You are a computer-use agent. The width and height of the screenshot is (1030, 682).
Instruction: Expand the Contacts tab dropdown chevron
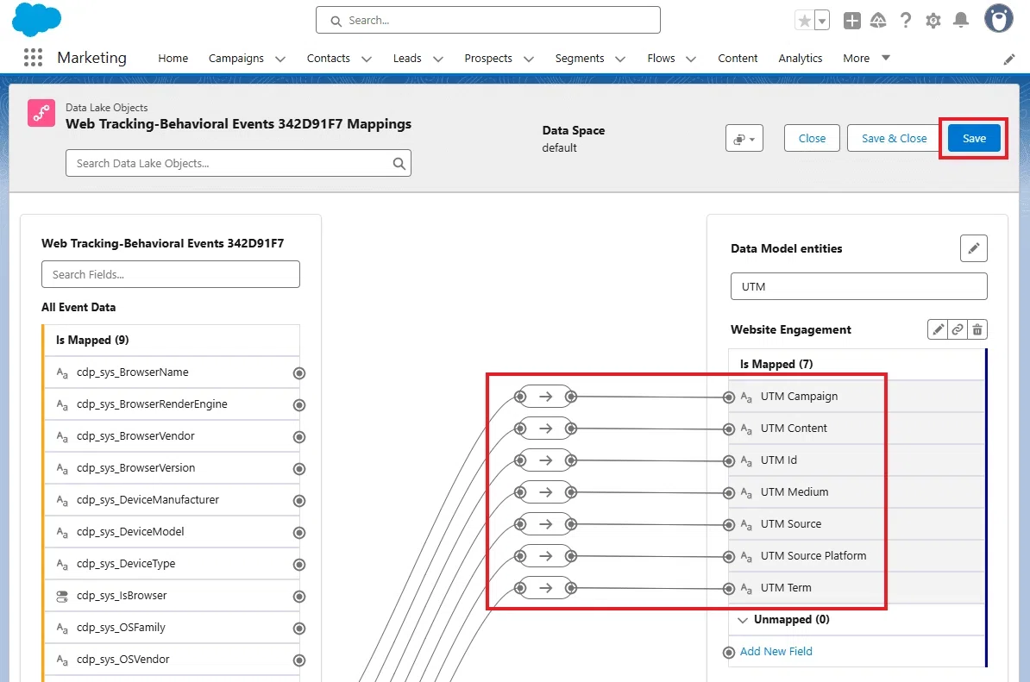click(367, 59)
